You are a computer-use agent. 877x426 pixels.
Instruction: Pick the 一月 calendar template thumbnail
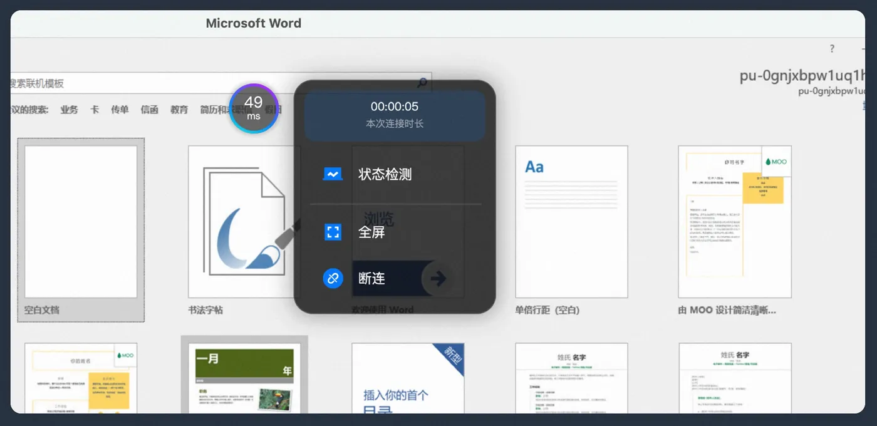pos(244,378)
